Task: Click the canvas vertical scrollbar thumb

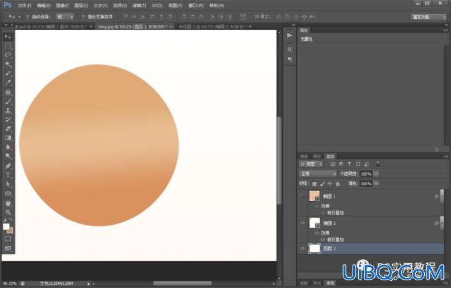Action: [x=279, y=160]
